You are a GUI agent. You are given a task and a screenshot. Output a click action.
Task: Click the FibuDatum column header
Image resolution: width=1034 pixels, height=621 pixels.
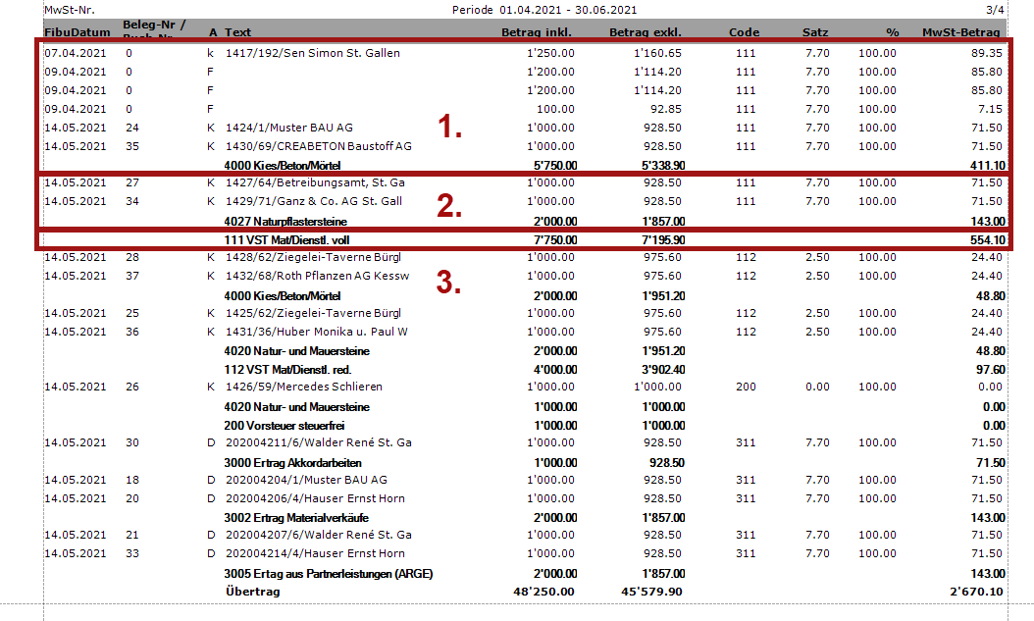[x=77, y=32]
